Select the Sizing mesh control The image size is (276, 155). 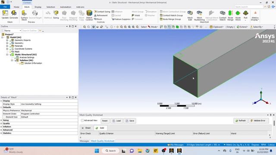click(x=56, y=14)
